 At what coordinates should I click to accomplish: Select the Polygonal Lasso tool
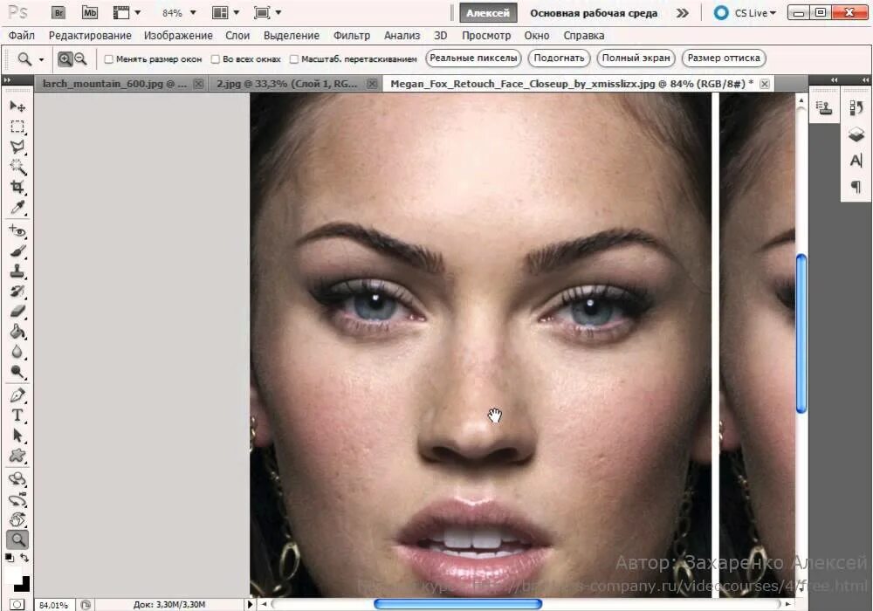pos(17,147)
